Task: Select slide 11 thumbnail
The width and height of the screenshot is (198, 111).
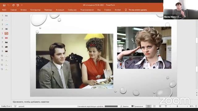Action: pos(6,60)
